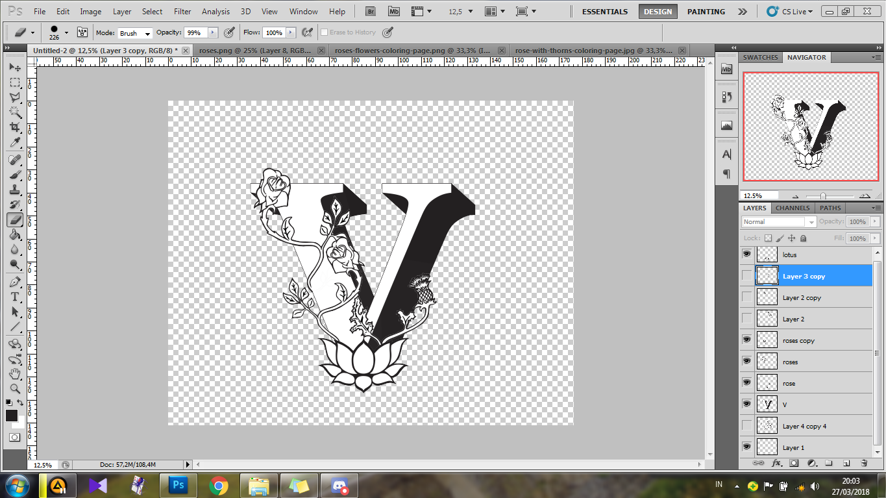The image size is (886, 498).
Task: Switch to Design workspace
Action: [658, 11]
